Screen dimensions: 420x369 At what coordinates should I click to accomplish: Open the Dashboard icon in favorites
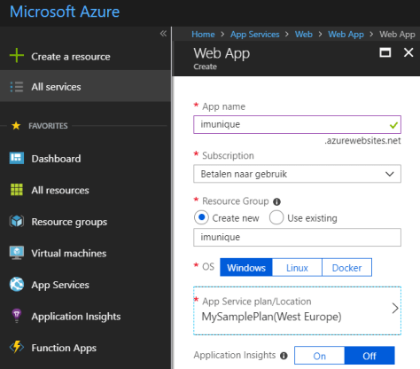click(17, 158)
